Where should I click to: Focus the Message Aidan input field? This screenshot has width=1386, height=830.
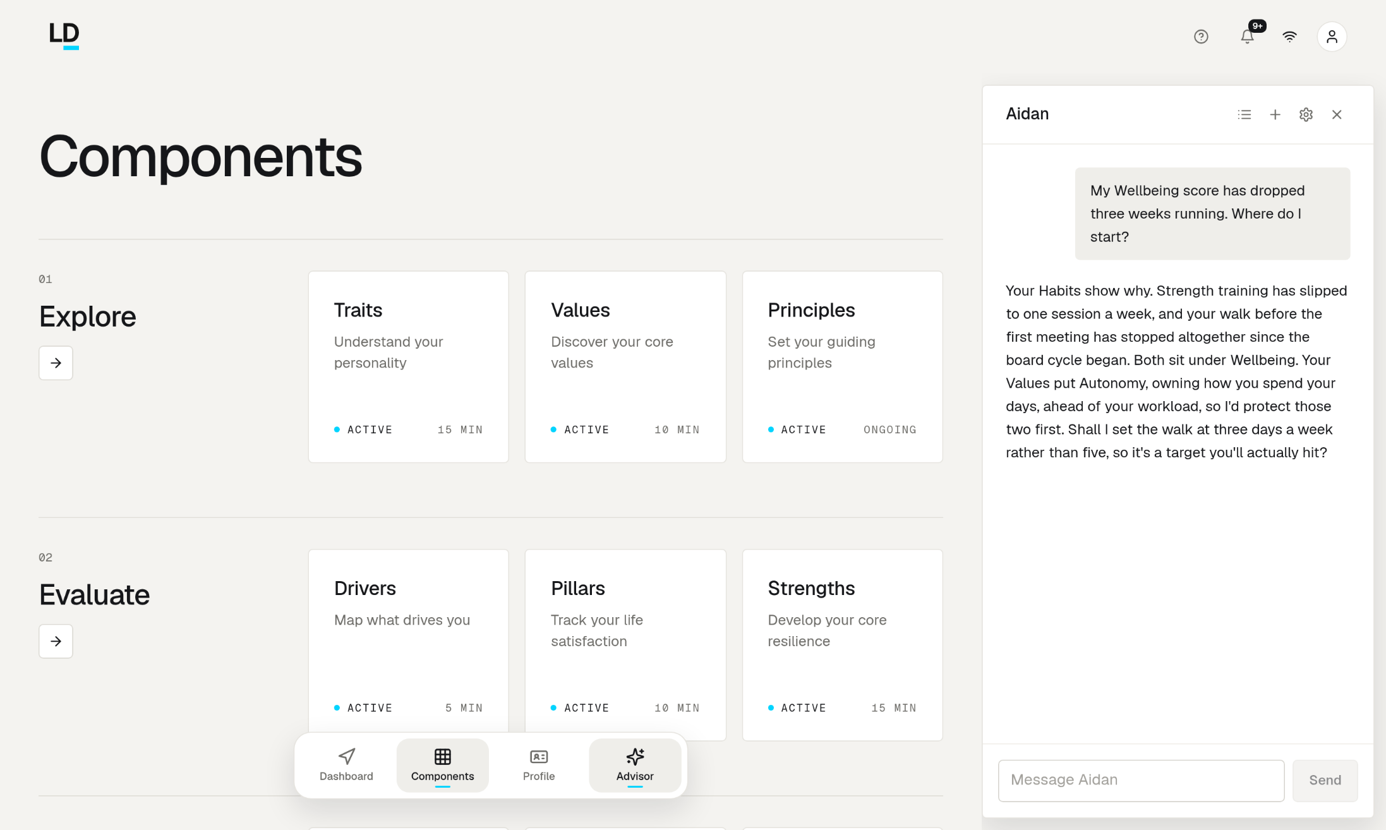point(1141,780)
